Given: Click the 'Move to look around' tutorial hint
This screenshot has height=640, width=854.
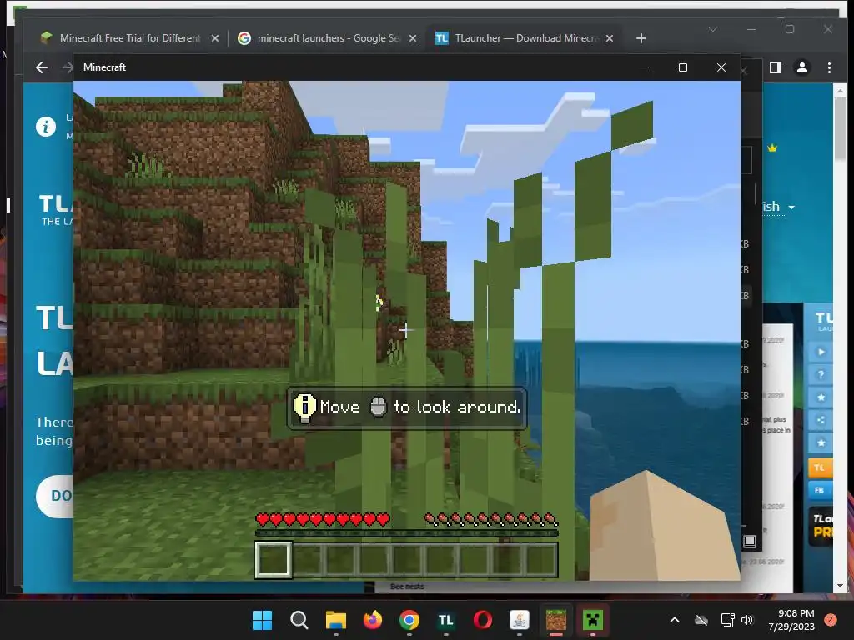Looking at the screenshot, I should pyautogui.click(x=407, y=407).
